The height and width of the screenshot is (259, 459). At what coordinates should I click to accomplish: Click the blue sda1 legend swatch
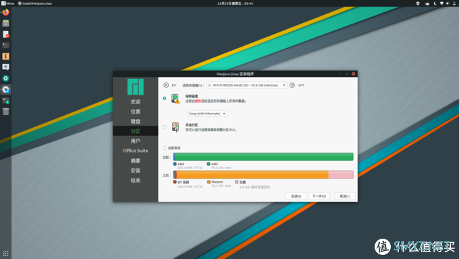click(175, 164)
